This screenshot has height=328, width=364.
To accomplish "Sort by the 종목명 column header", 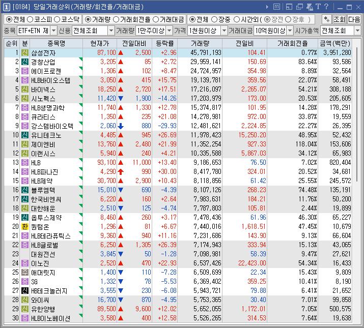I will pyautogui.click(x=56, y=43).
